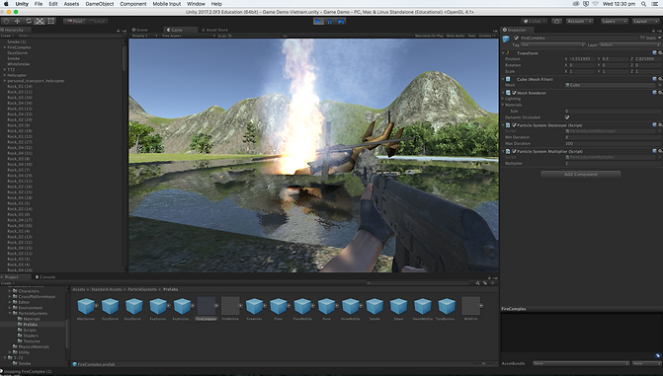Open macOS notification center icon
Image resolution: width=663 pixels, height=376 pixels.
656,4
